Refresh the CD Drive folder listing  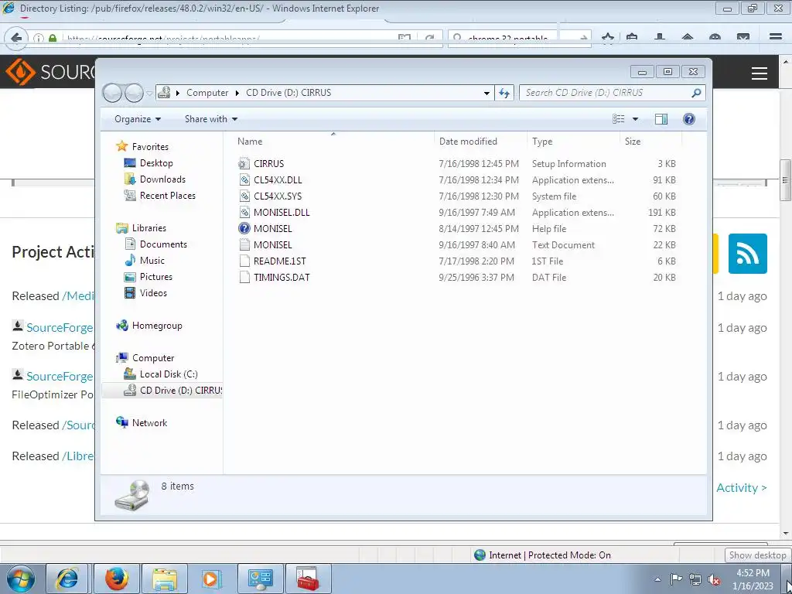click(504, 93)
